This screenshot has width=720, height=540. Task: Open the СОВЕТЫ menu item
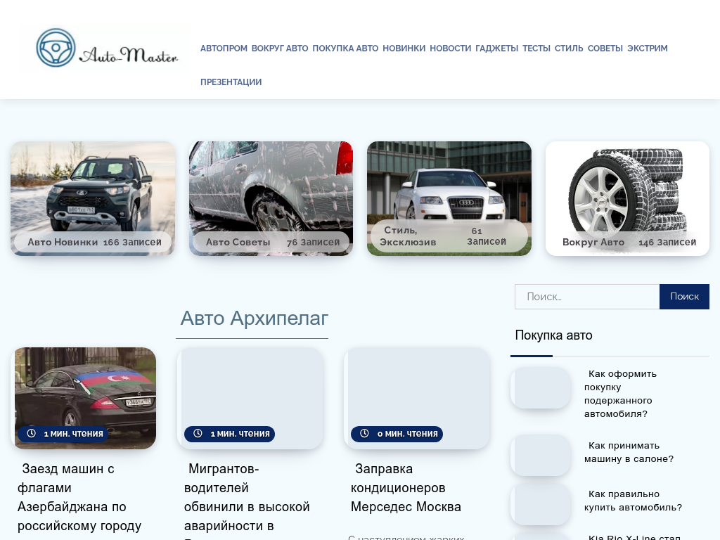(x=605, y=49)
